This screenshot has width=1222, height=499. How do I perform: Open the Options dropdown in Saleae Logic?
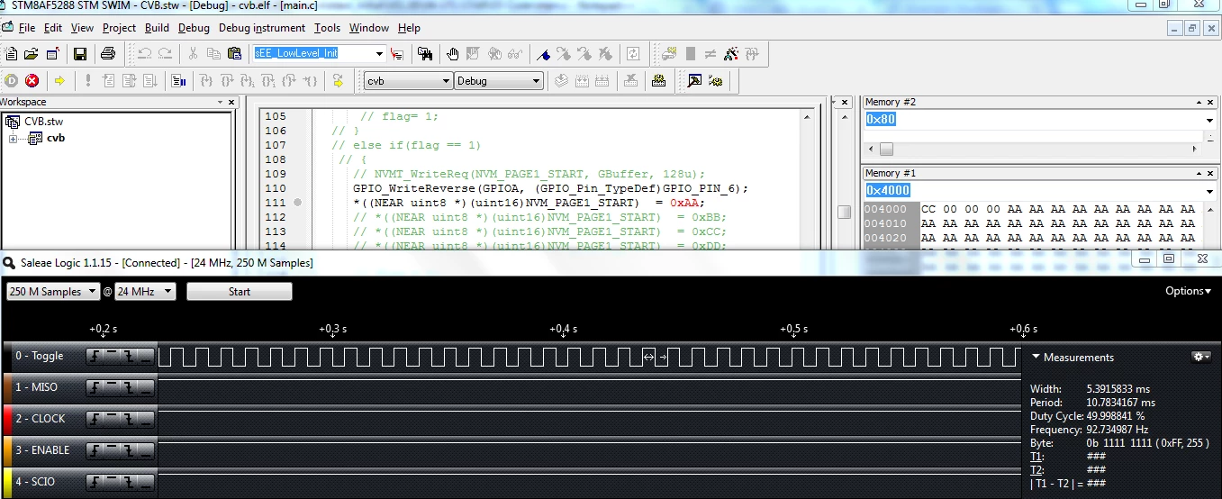[x=1188, y=291]
